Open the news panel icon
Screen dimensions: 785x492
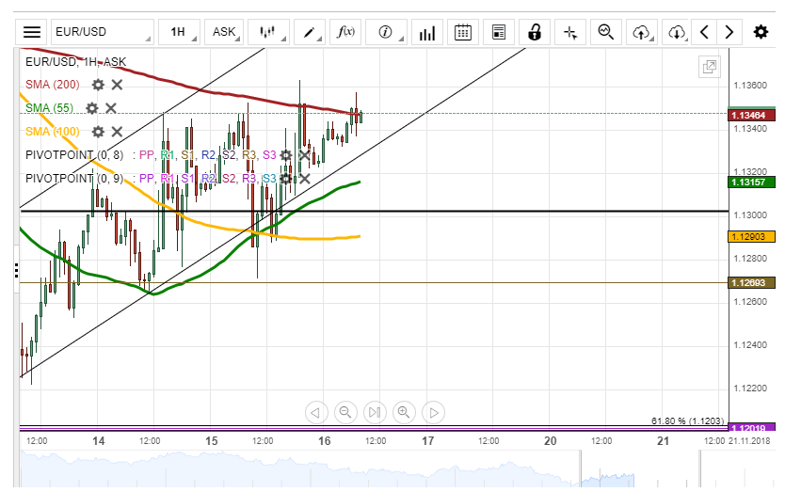(499, 33)
